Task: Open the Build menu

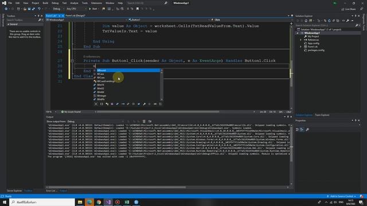Action: [x=45, y=3]
